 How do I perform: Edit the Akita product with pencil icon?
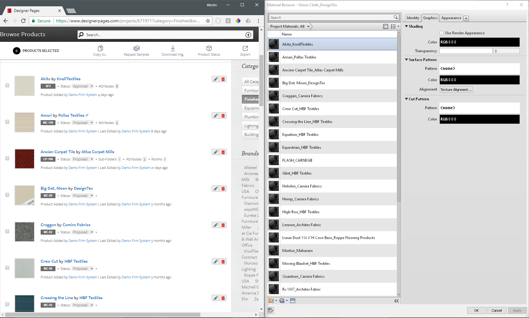click(216, 79)
